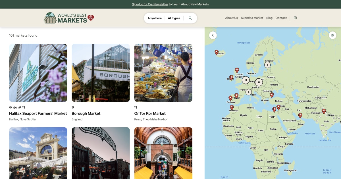Click the utensils icon on Borough Market's card
The width and height of the screenshot is (341, 179).
(73, 107)
